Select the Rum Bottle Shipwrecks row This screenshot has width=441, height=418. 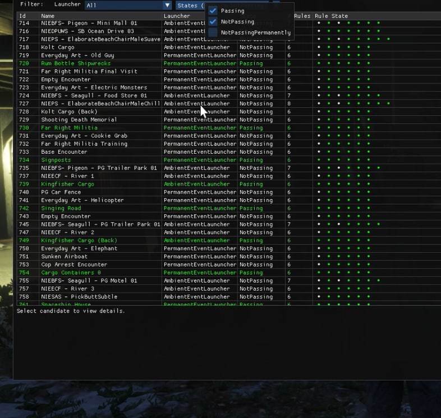click(76, 63)
